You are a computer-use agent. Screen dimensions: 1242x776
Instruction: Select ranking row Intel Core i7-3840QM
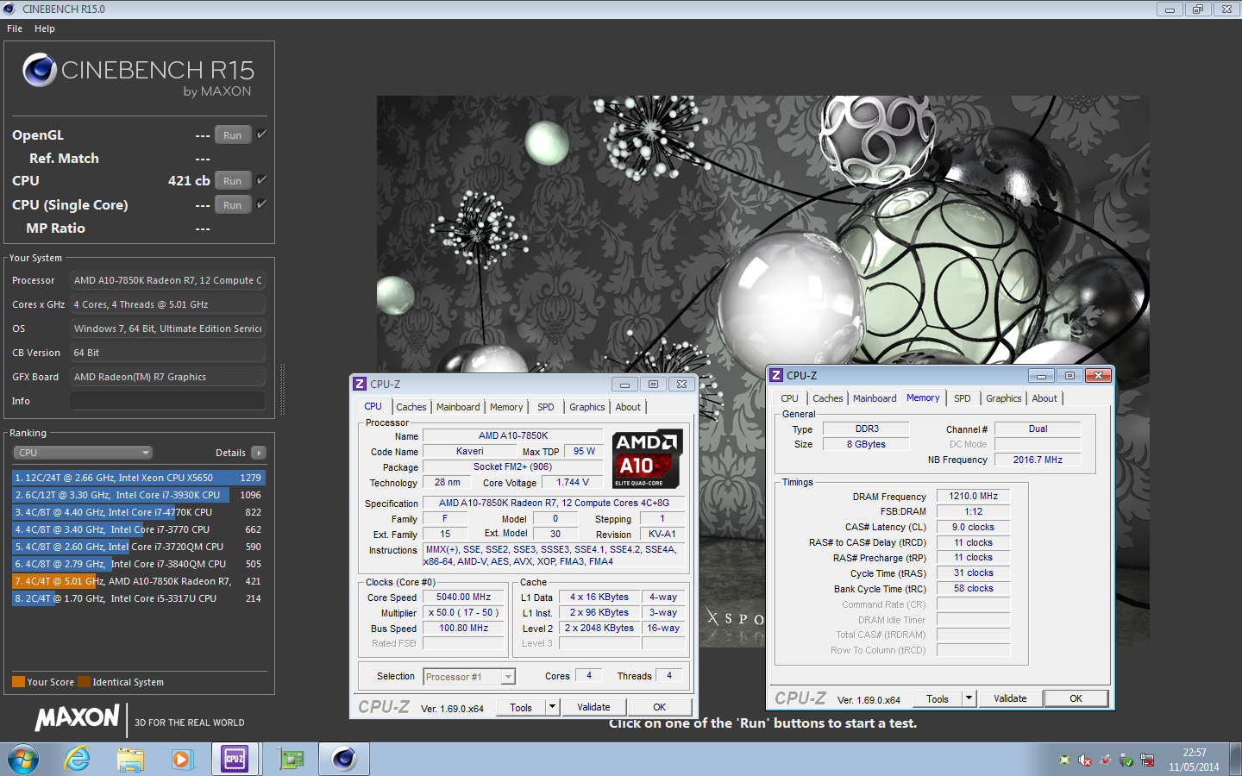138,564
